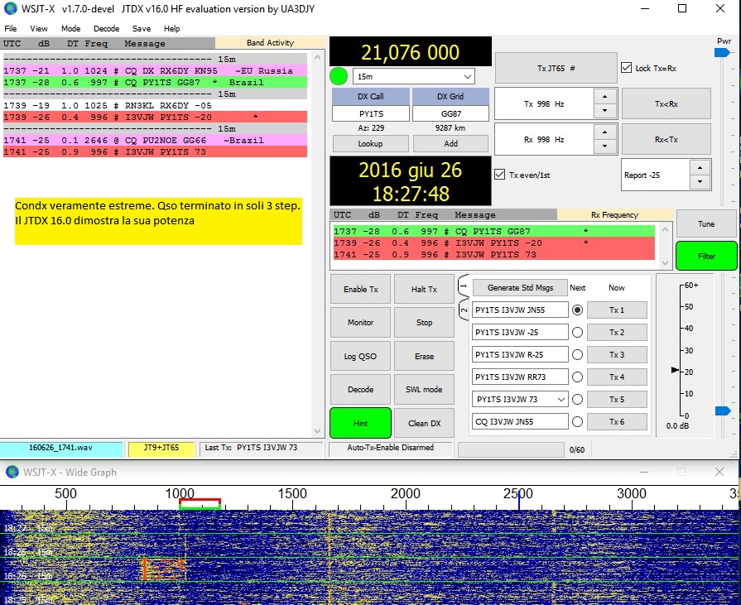Select the Next radio for PY1TS I3VJW RR73
This screenshot has width=741, height=605.
coord(577,377)
